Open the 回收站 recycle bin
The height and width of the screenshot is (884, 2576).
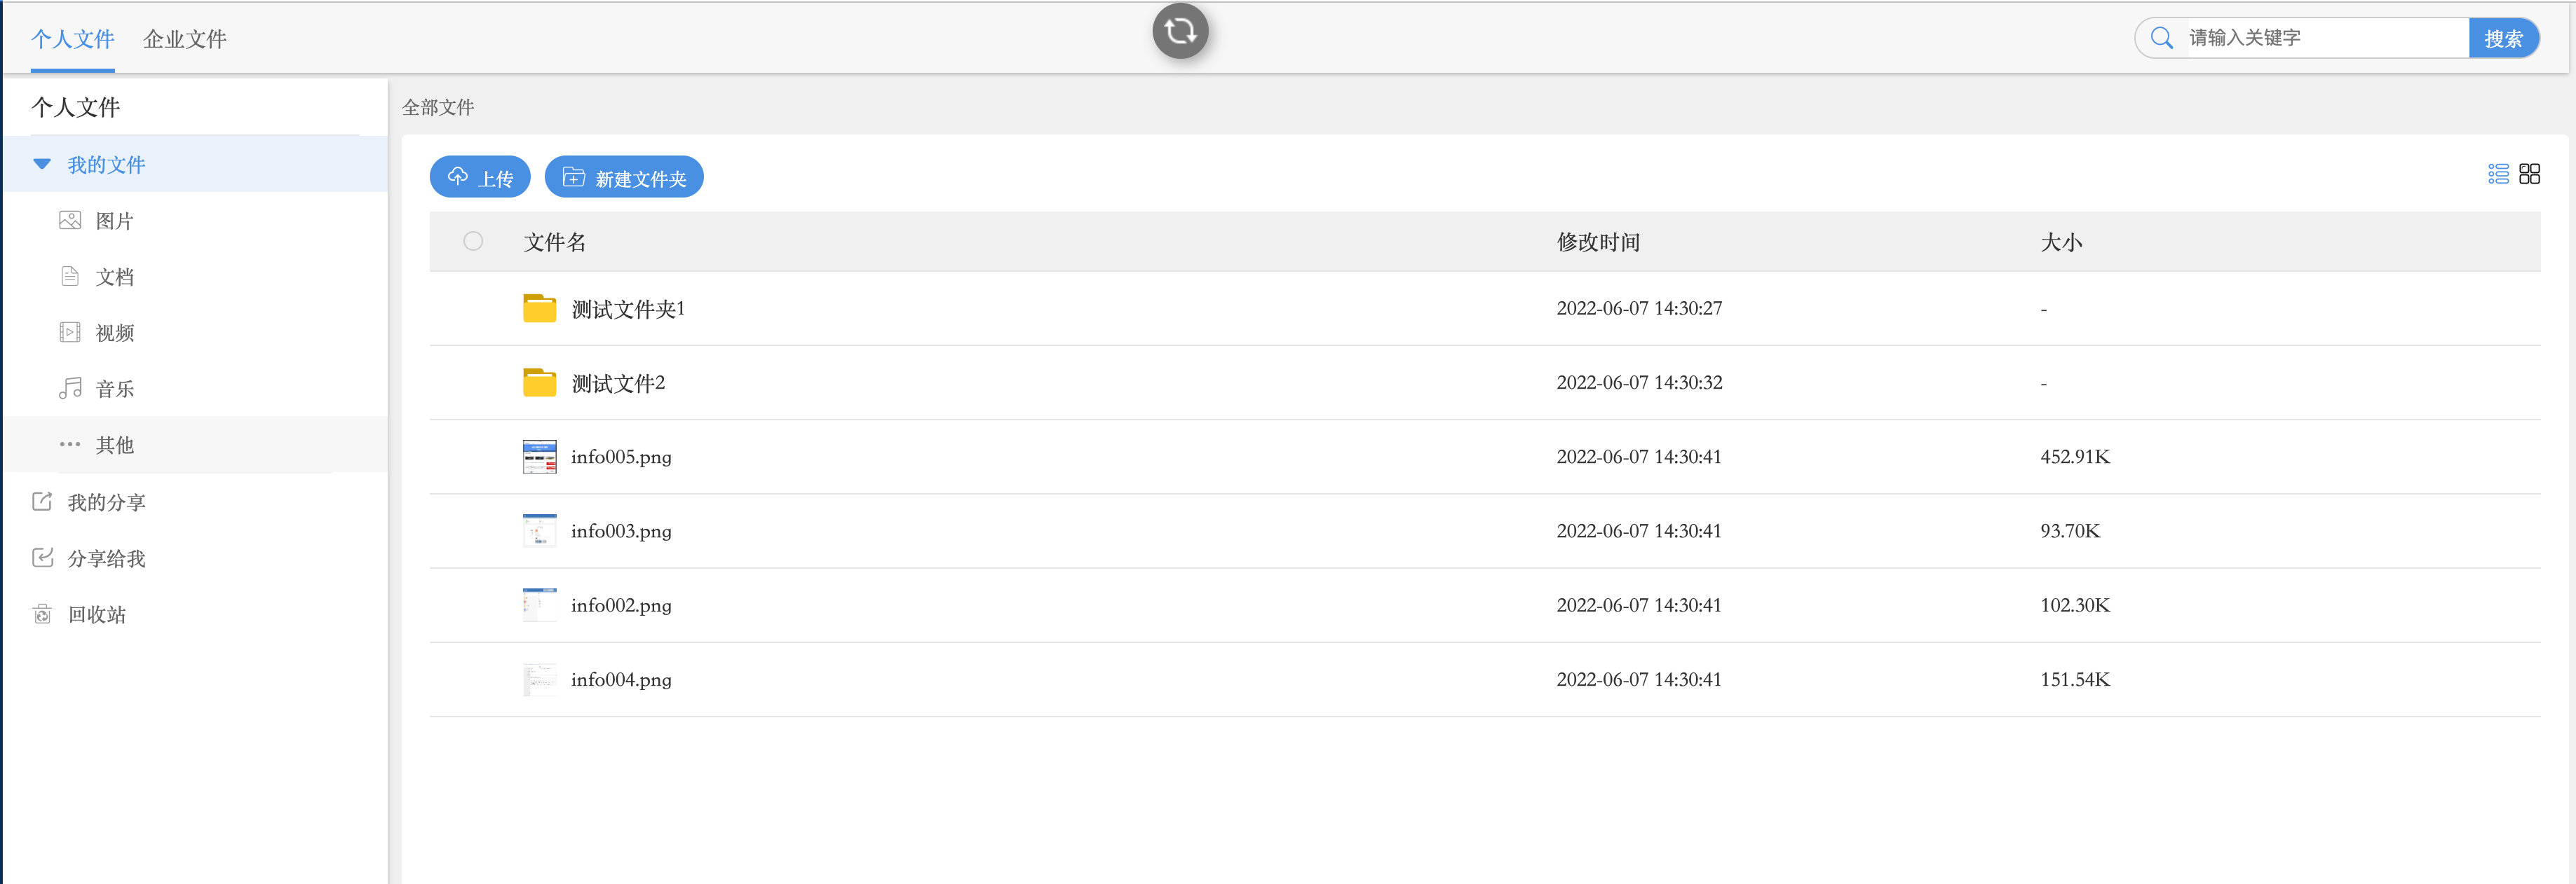click(96, 614)
